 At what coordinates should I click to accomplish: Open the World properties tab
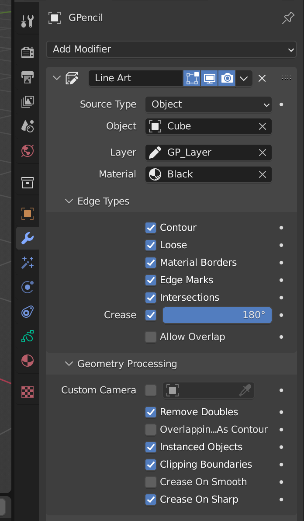point(28,151)
